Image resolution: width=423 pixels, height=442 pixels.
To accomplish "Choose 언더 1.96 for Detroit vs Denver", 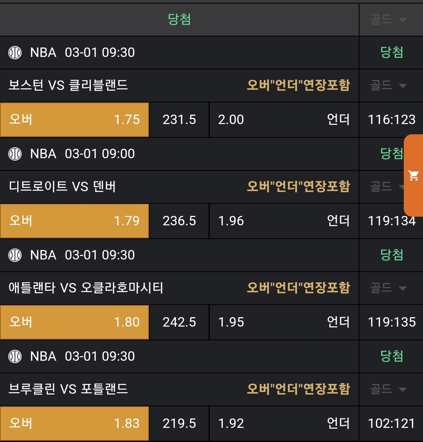I will click(284, 221).
